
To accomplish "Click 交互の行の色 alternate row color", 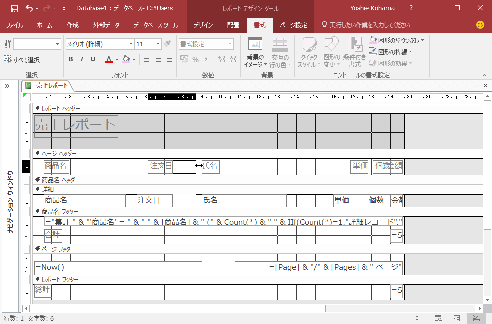I will [x=280, y=52].
